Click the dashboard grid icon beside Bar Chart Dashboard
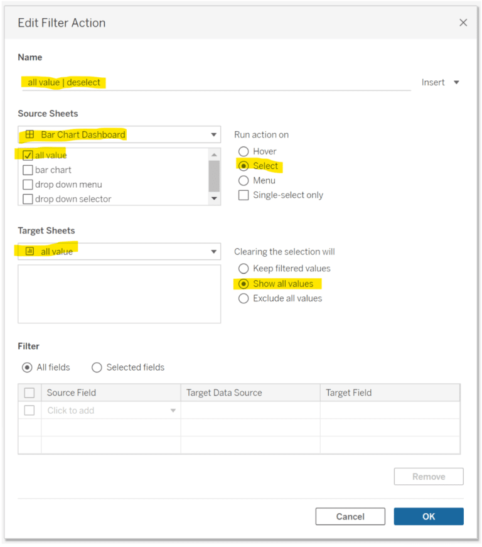The width and height of the screenshot is (482, 547). point(29,134)
